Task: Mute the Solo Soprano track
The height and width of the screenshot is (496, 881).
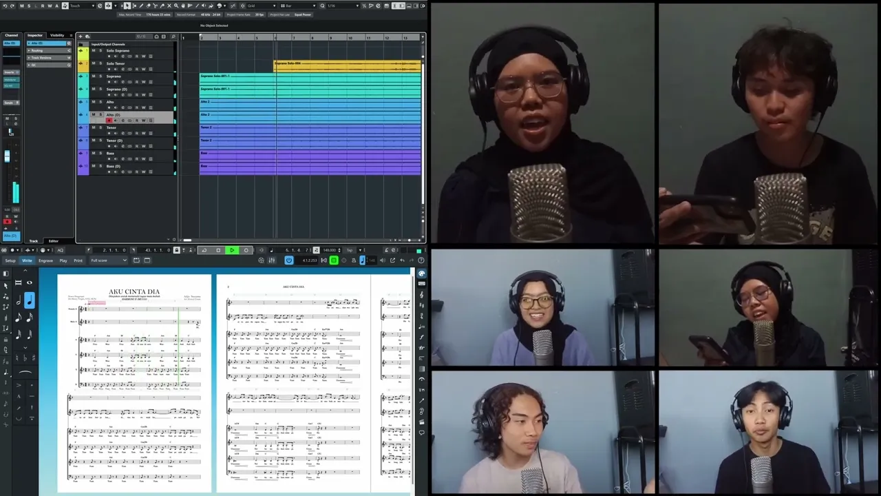Action: pos(94,50)
